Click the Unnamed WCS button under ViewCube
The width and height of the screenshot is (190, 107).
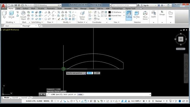point(180,49)
